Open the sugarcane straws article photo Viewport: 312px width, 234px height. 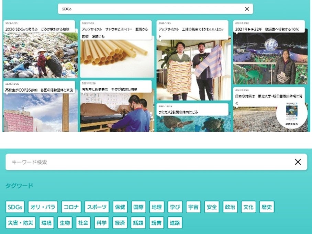coord(117,59)
